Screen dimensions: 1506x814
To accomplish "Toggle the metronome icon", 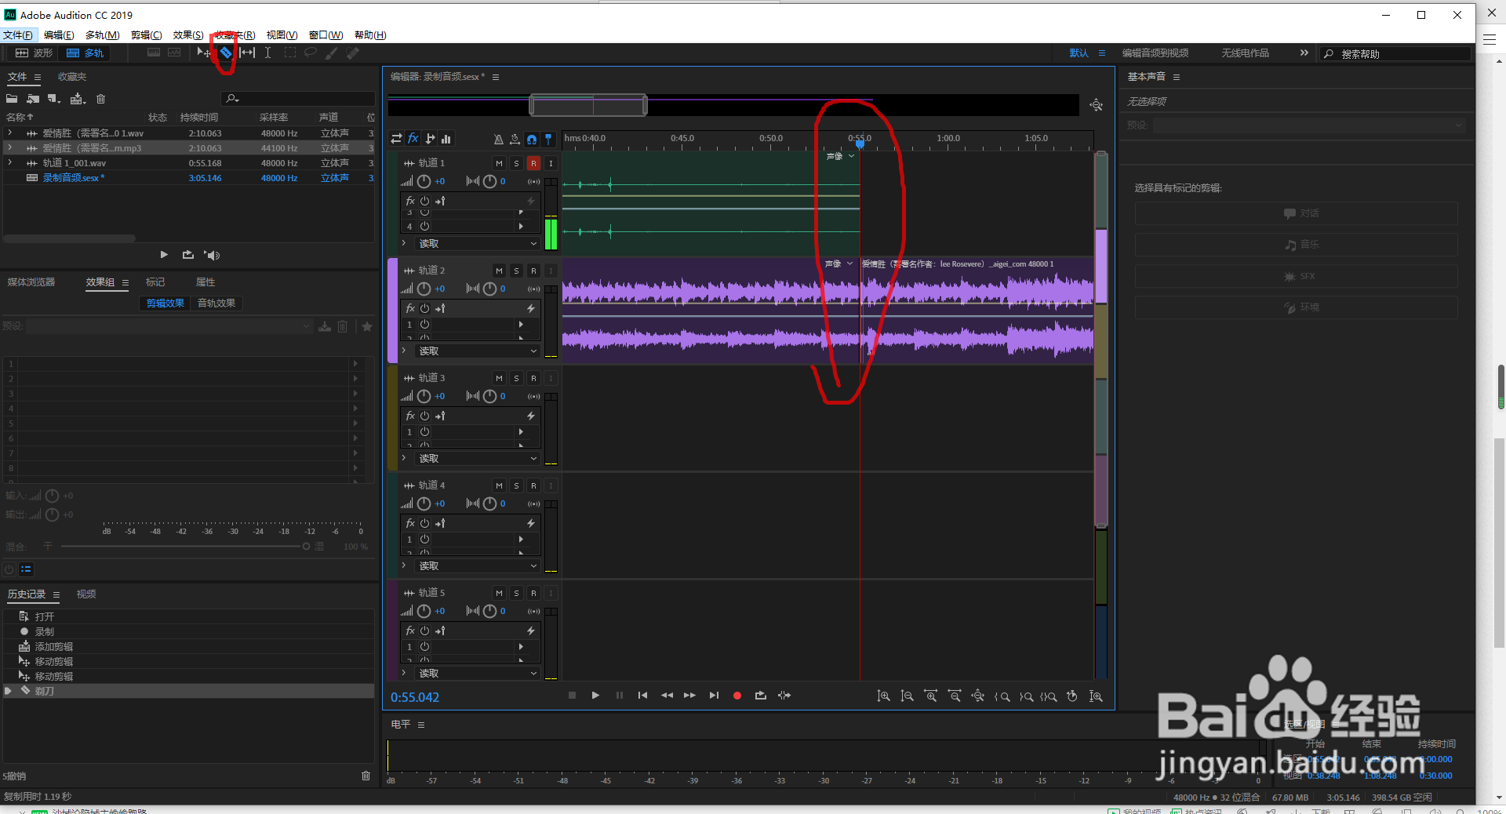I will (x=498, y=139).
